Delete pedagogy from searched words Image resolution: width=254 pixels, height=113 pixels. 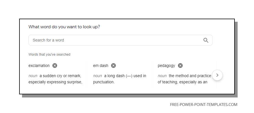coord(180,66)
